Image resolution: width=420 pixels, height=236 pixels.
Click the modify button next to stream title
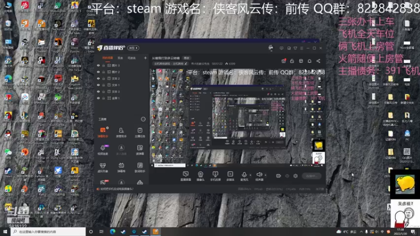(x=186, y=58)
